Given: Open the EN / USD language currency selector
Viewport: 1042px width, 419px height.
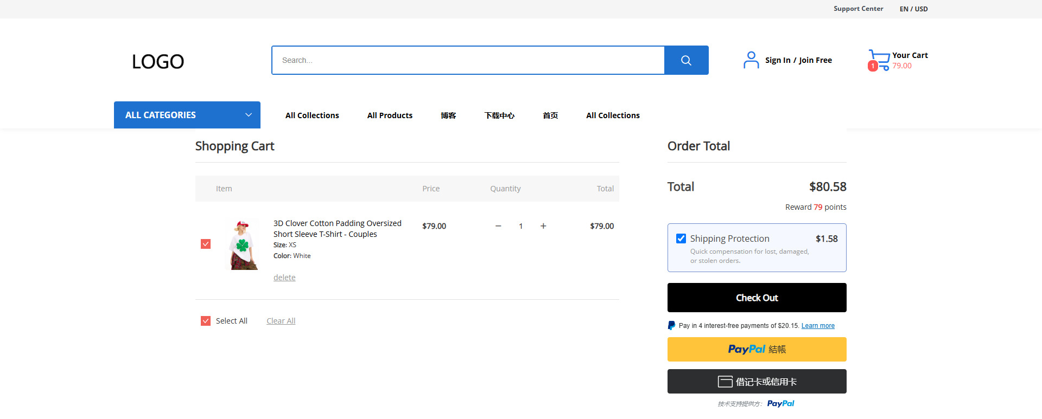Looking at the screenshot, I should tap(913, 9).
